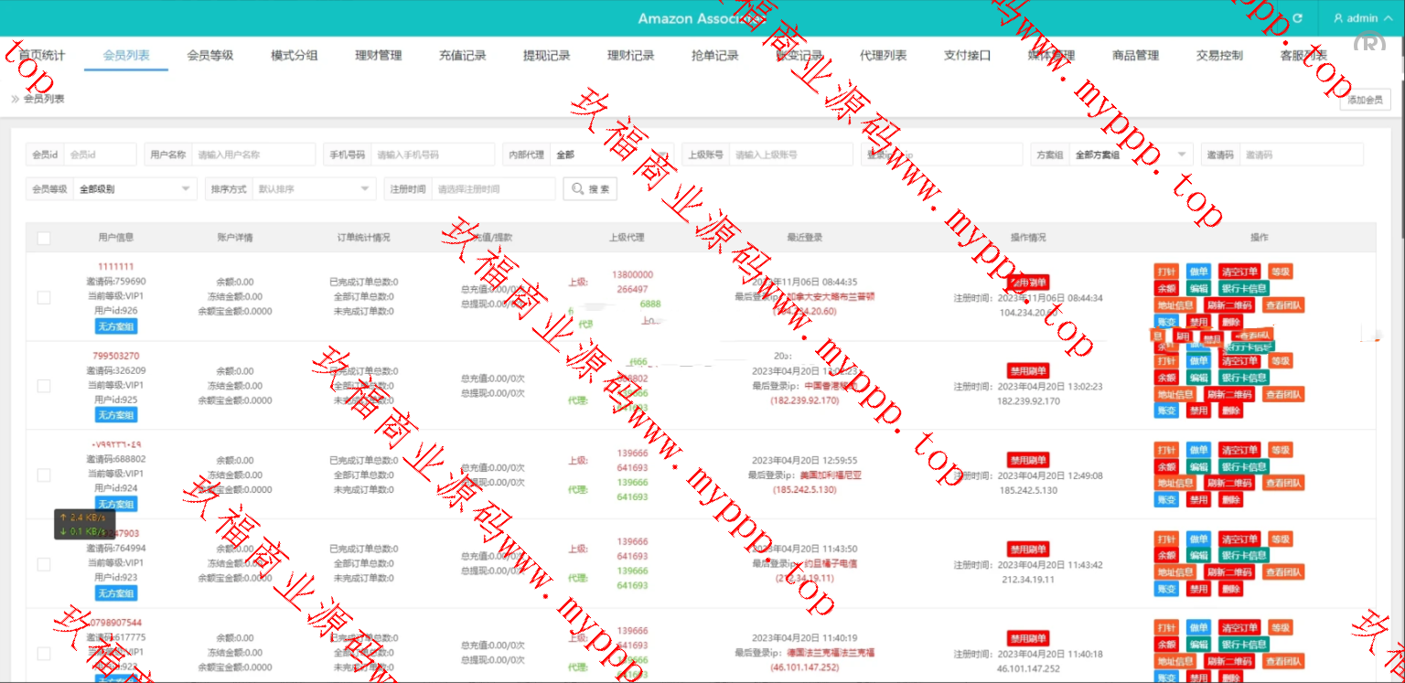Viewport: 1405px width, 683px height.
Task: Click the blue 做单 button for user 1111111
Action: [x=1198, y=272]
